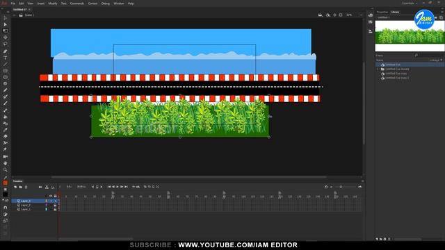
Task: Select the 3D Rotation tool
Action: 6,37
